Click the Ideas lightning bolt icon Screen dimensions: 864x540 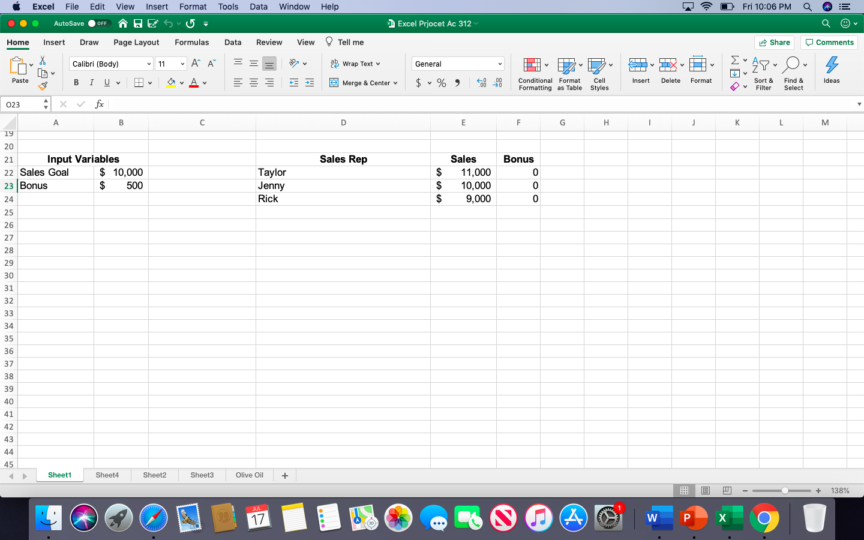(x=832, y=71)
